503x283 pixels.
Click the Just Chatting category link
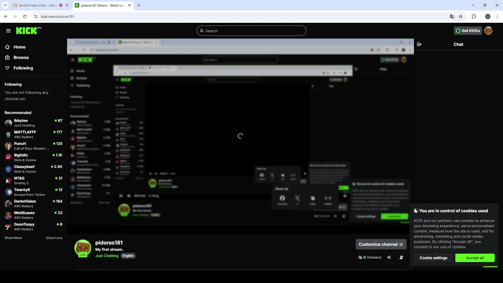tap(107, 255)
